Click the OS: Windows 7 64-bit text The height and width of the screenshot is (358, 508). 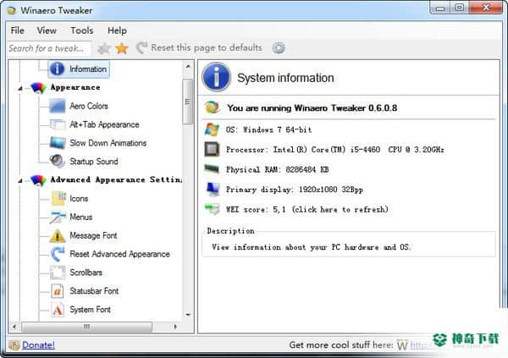click(x=268, y=130)
